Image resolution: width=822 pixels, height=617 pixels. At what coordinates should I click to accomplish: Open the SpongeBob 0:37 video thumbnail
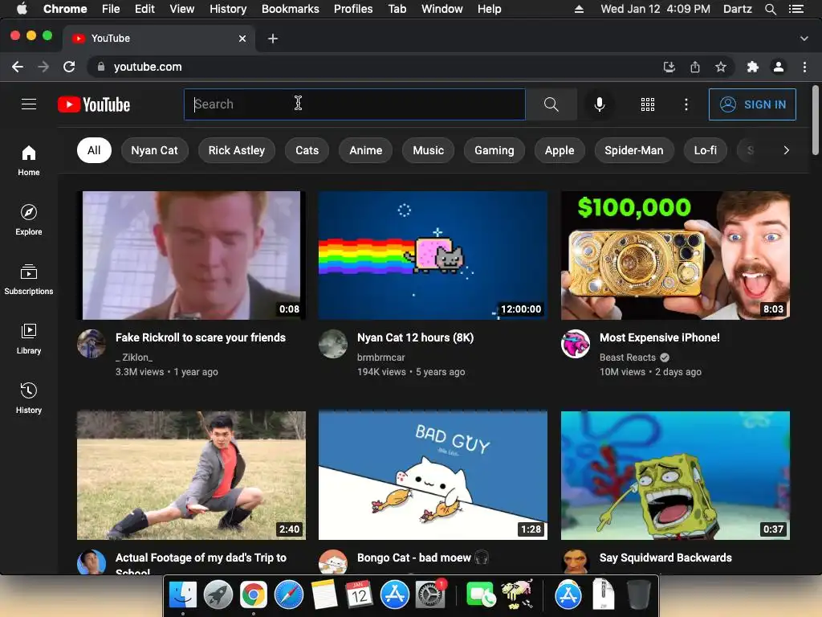pyautogui.click(x=675, y=476)
